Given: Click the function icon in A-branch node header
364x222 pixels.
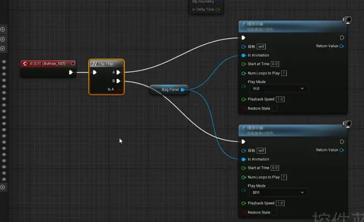Looking at the screenshot, I should (x=243, y=24).
